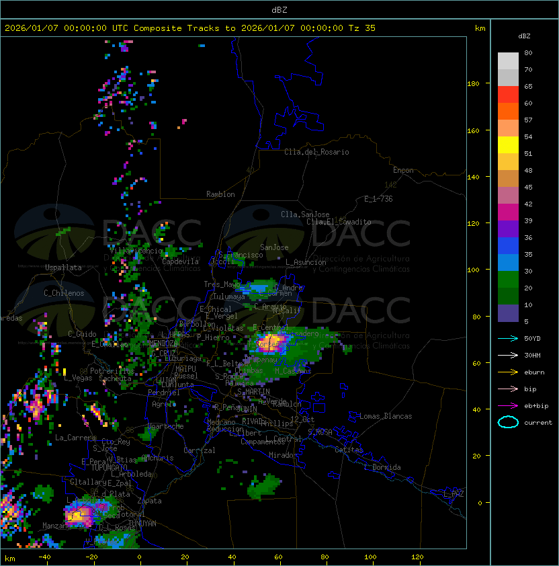The width and height of the screenshot is (559, 566).
Task: Click the dBZ title at top
Action: coord(279,9)
